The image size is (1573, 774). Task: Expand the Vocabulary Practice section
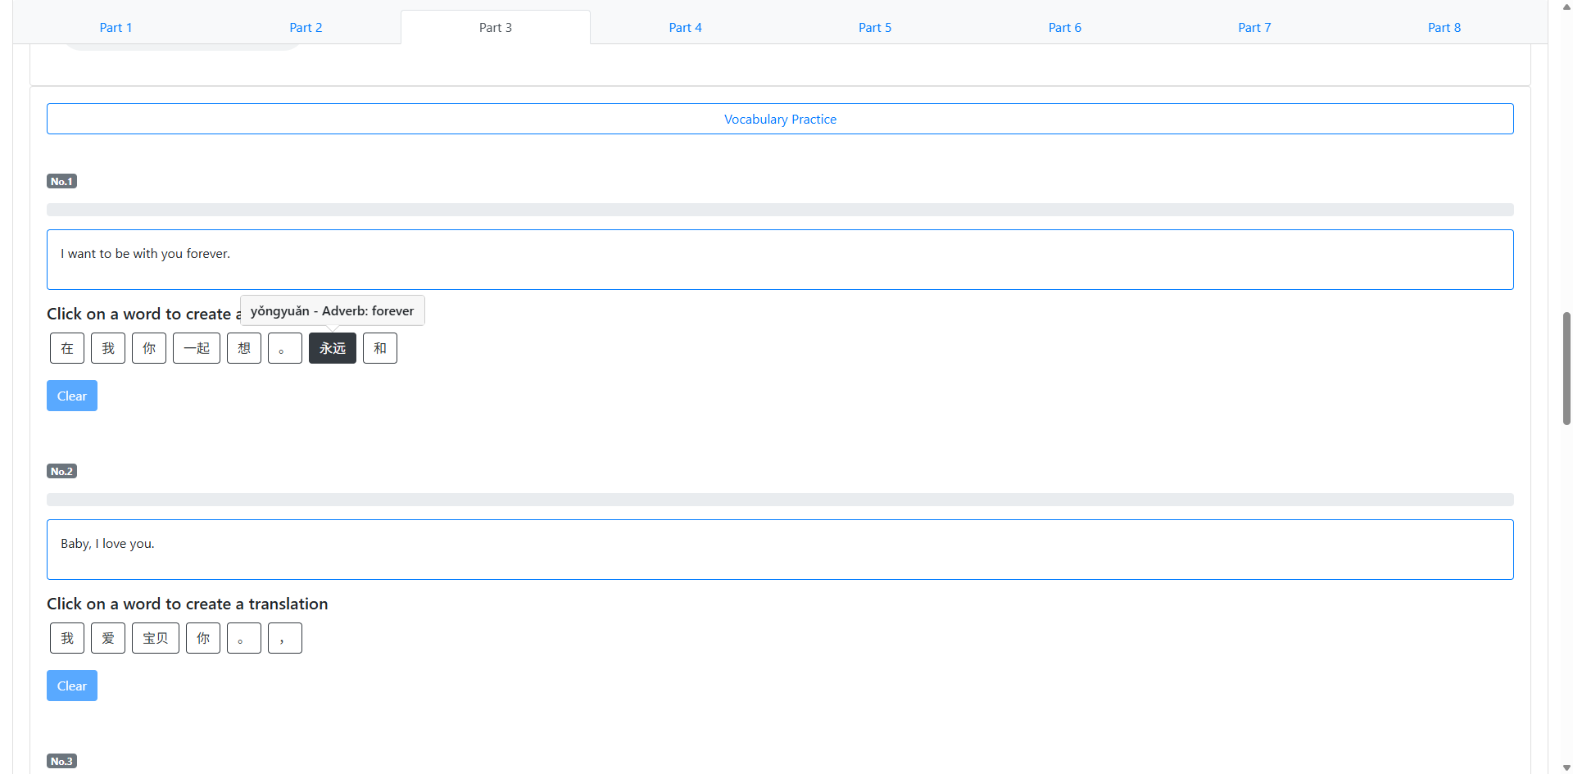[780, 119]
